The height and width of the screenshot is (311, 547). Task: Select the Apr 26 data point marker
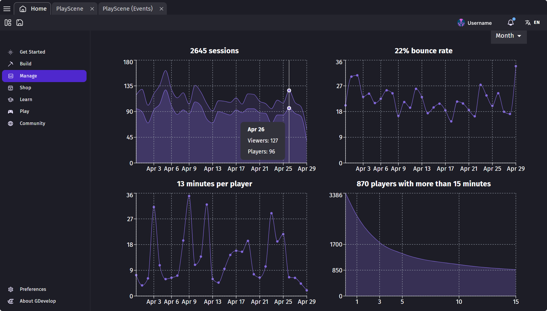(x=289, y=90)
